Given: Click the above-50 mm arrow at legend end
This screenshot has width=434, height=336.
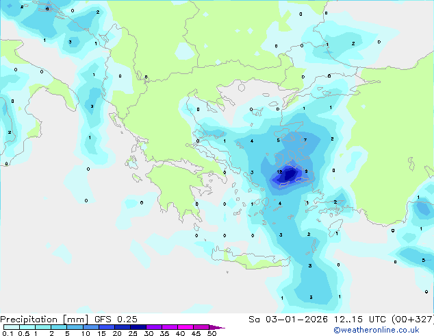Looking at the screenshot, I should (217, 327).
